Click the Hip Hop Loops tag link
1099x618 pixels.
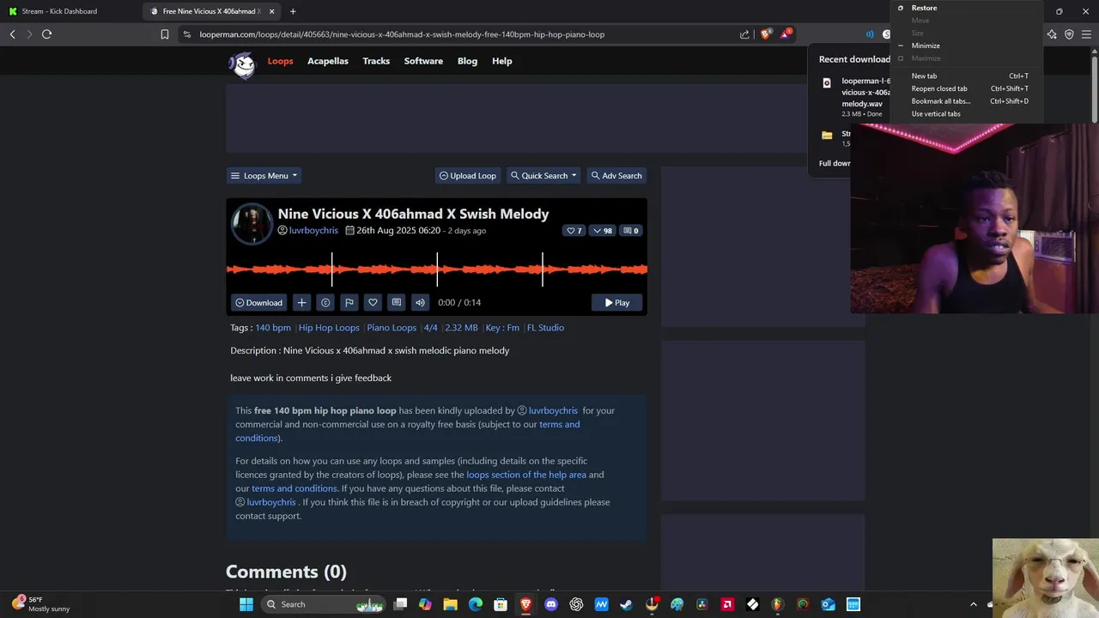click(329, 328)
